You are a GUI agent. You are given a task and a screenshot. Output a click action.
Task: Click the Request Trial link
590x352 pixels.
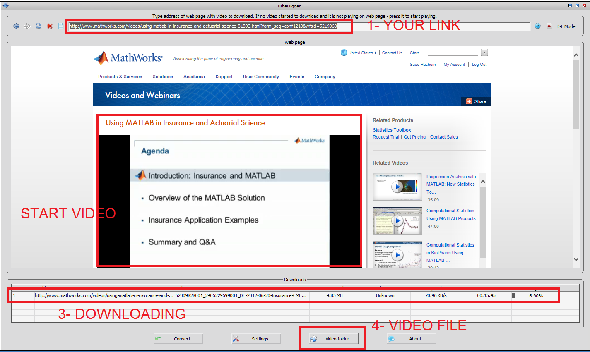coord(386,137)
